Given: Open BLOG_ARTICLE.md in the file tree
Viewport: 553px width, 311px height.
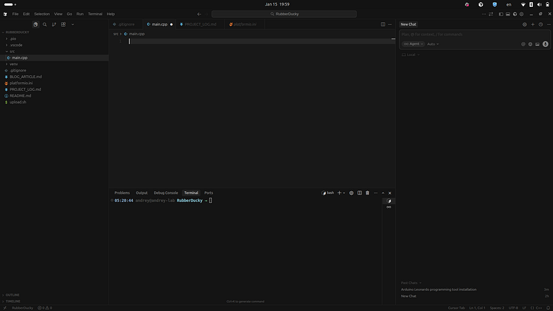Looking at the screenshot, I should click(26, 77).
